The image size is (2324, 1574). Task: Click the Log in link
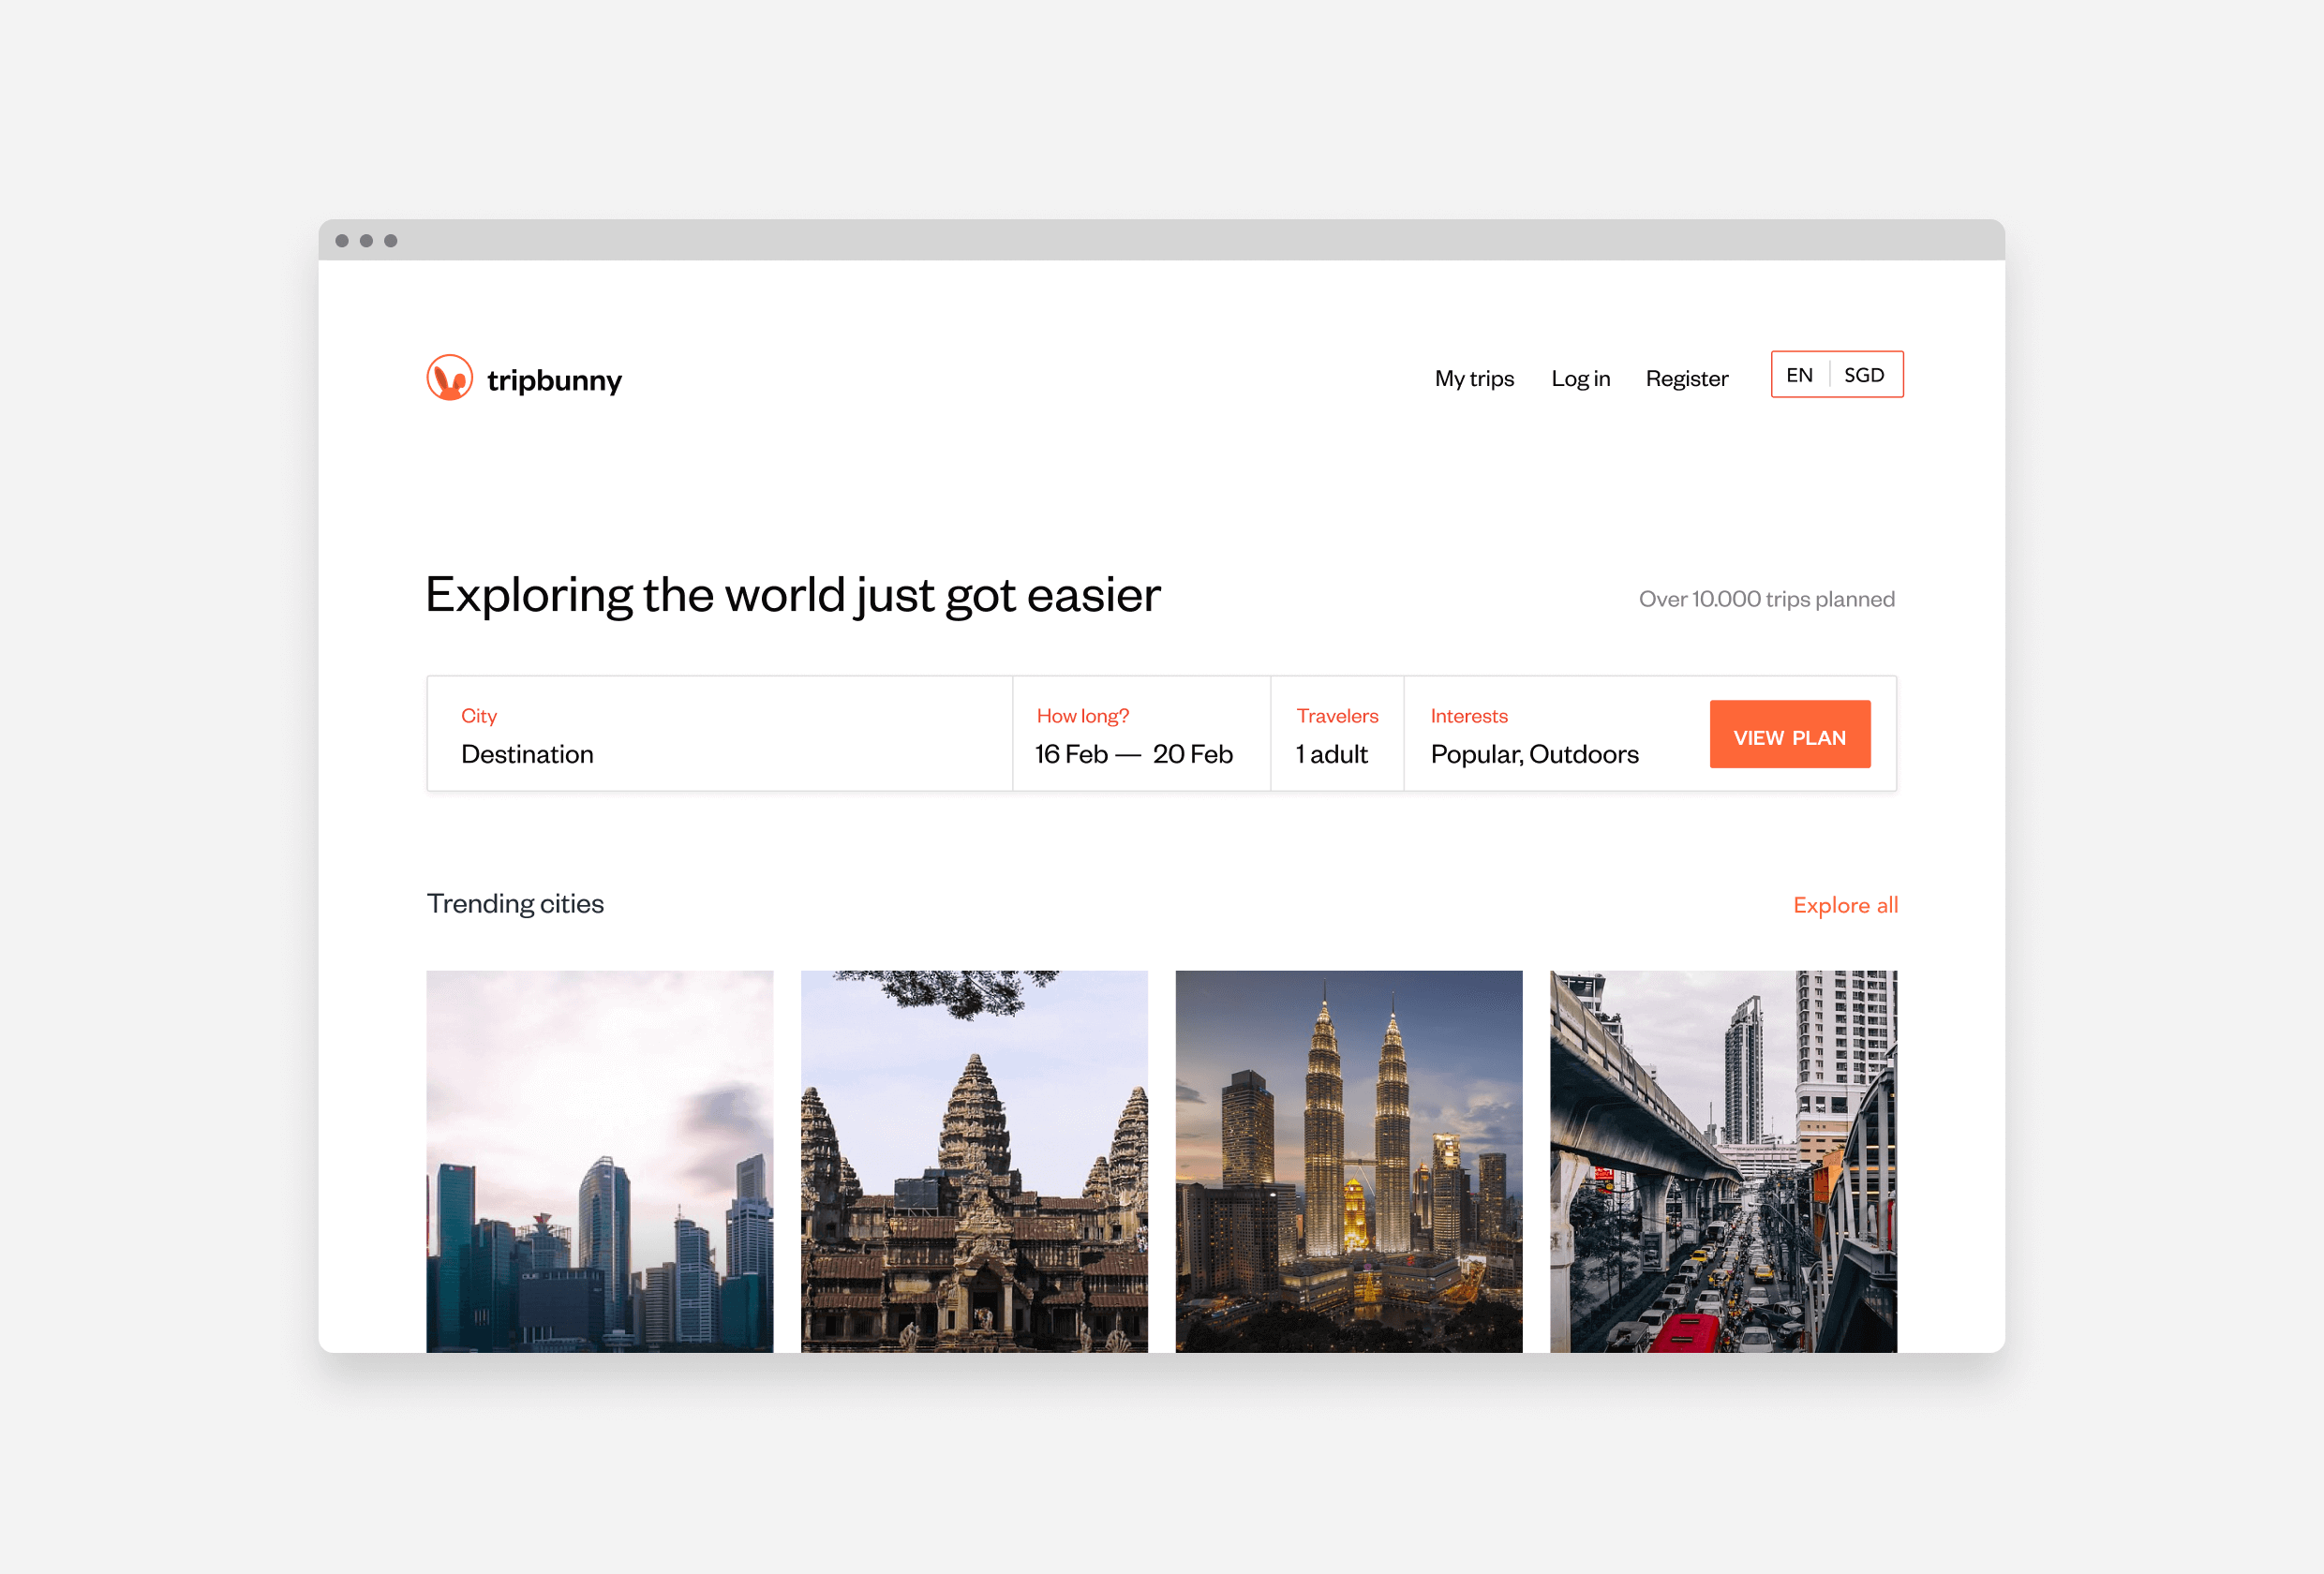click(x=1580, y=378)
